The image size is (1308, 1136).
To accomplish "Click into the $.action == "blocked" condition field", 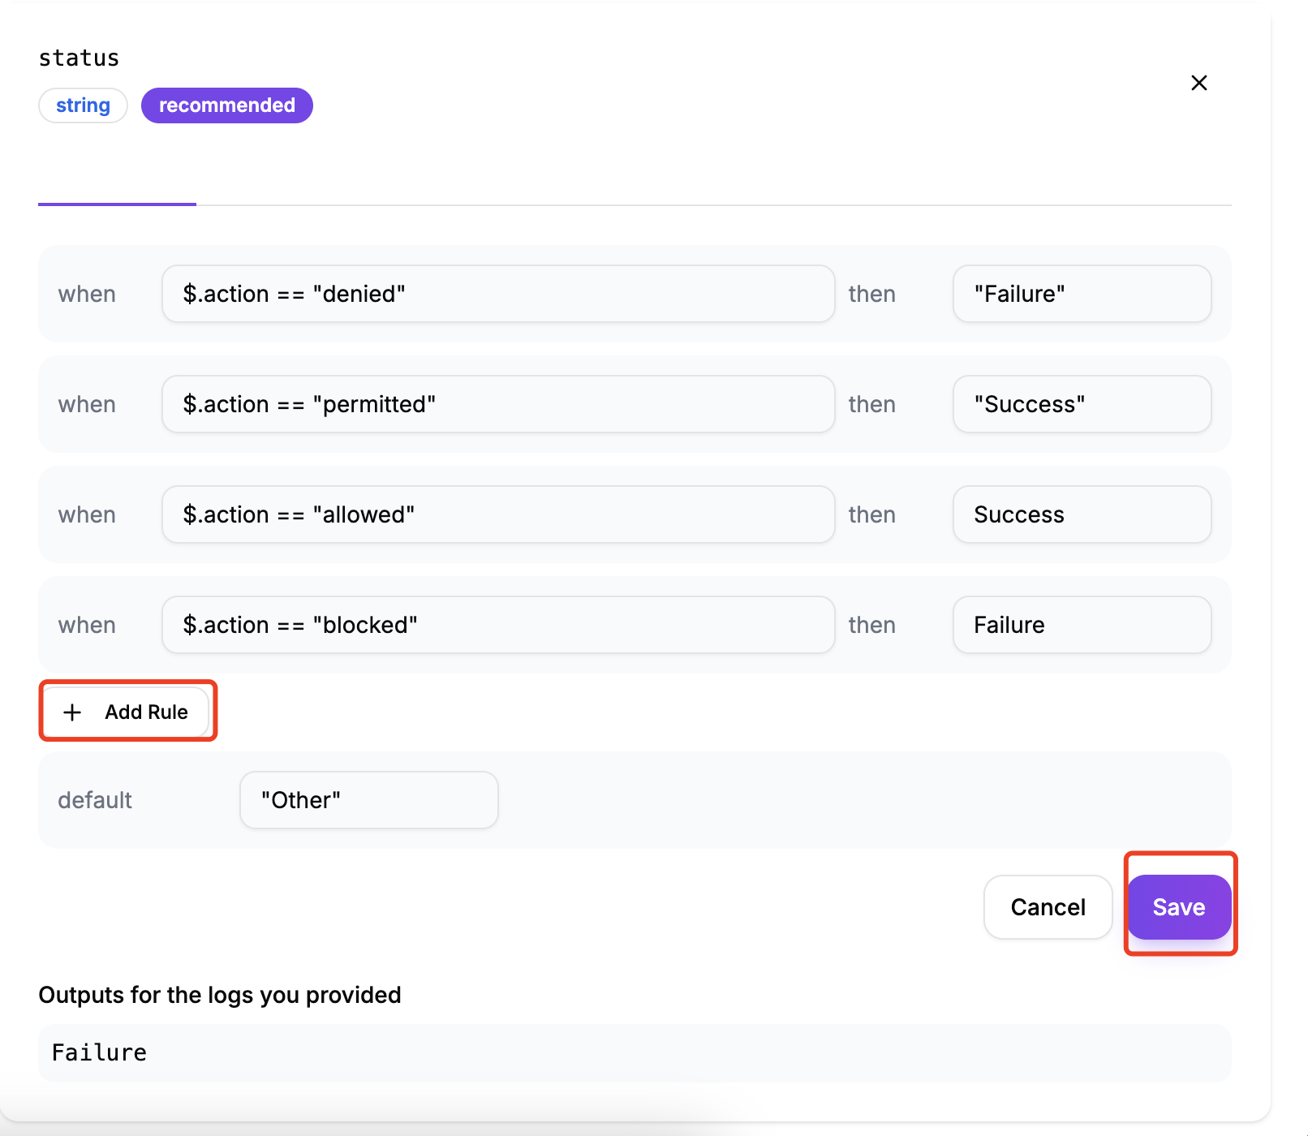I will [497, 625].
